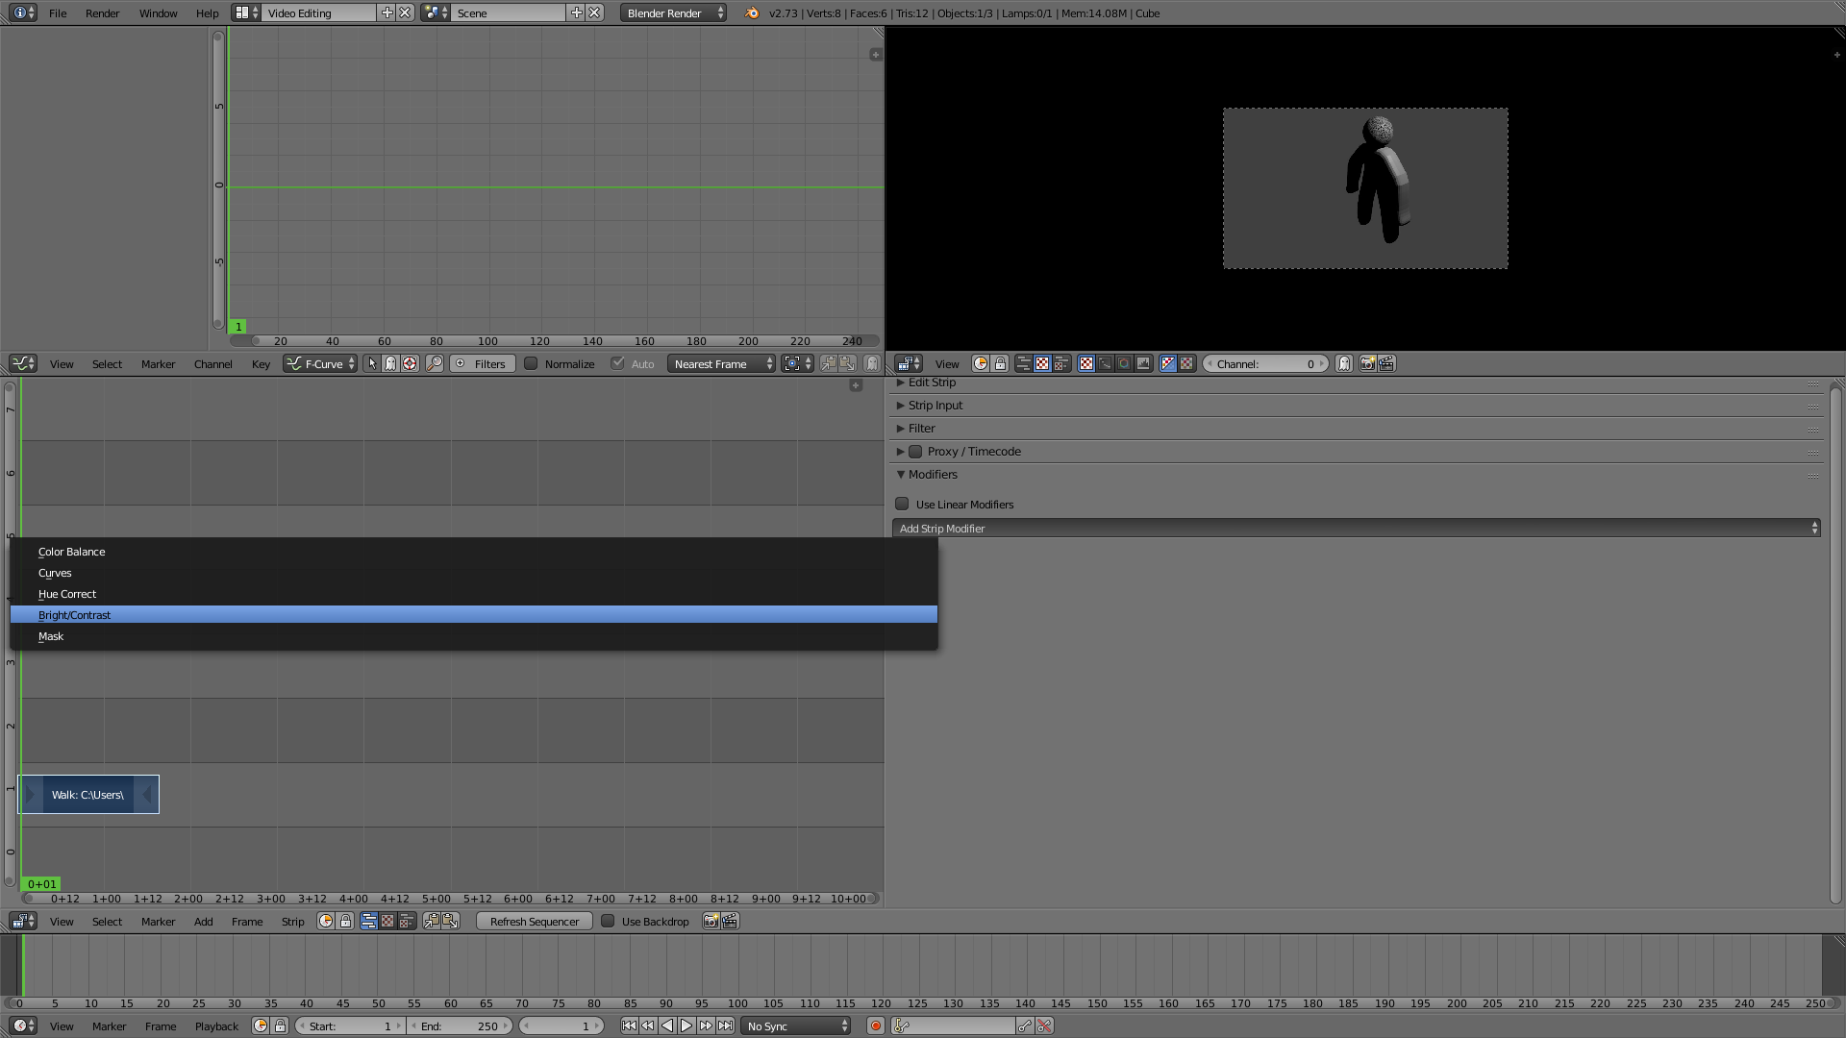
Task: Open the No Sync dropdown
Action: pos(797,1026)
